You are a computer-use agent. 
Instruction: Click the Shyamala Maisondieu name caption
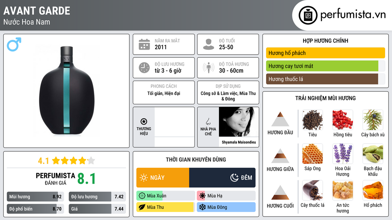239,142
